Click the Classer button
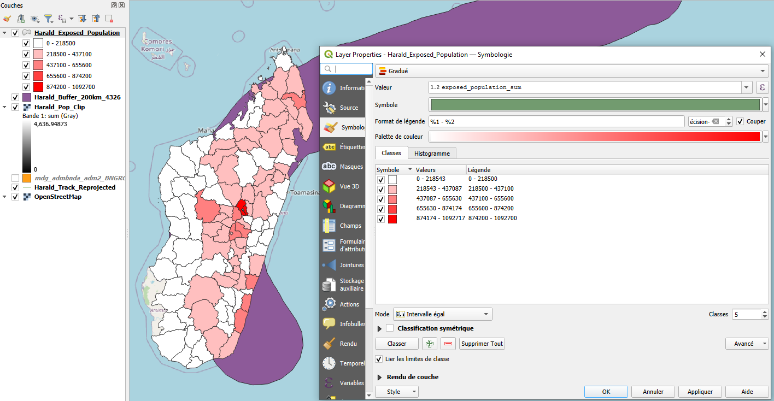Viewport: 774px width, 401px height. [397, 344]
